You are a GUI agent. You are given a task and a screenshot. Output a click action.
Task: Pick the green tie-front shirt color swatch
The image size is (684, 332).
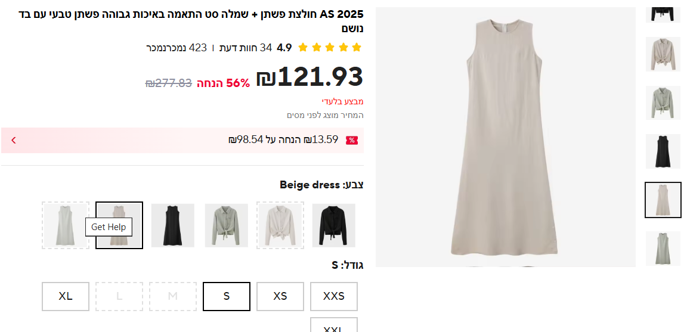(x=227, y=225)
